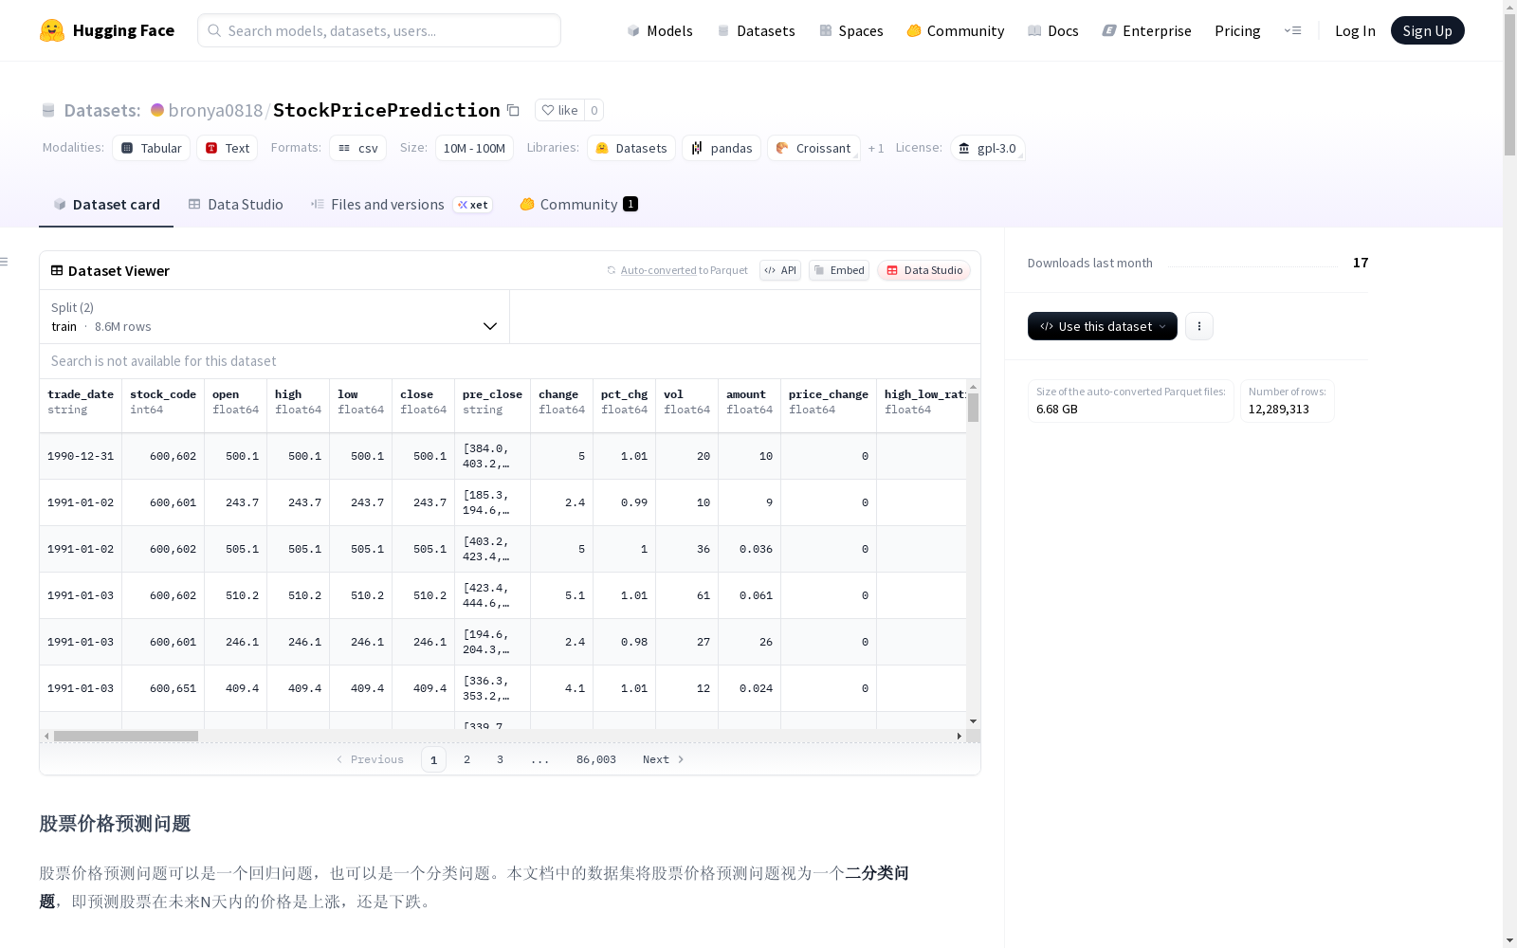Like the StockPricePrediction dataset
This screenshot has height=948, width=1517.
(559, 110)
